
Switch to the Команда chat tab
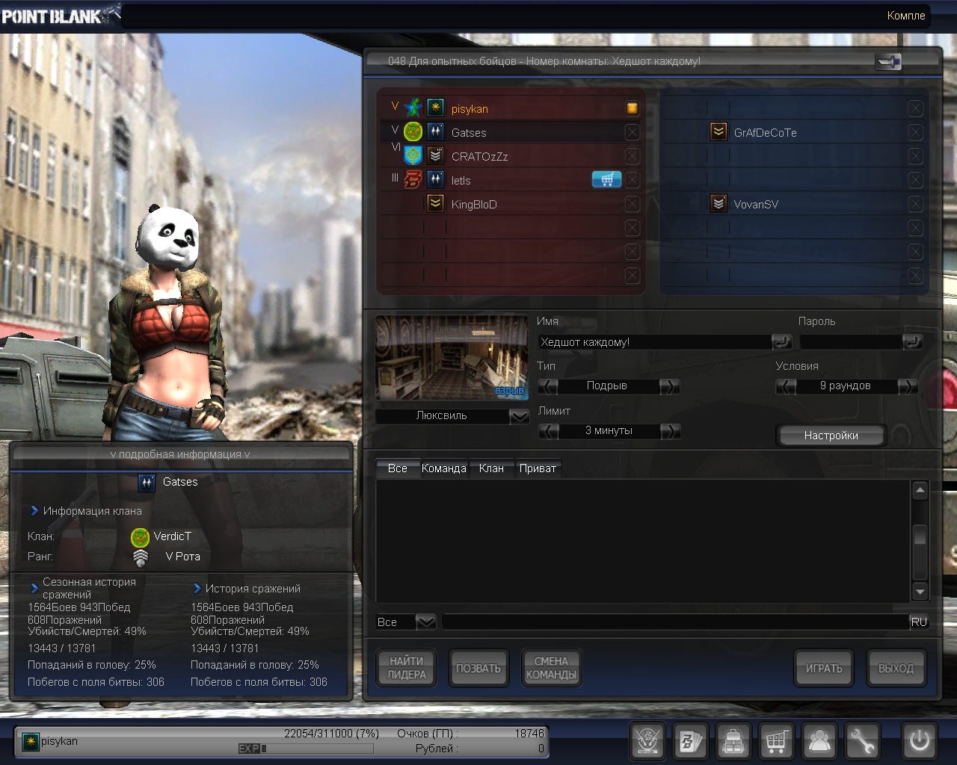[x=444, y=468]
